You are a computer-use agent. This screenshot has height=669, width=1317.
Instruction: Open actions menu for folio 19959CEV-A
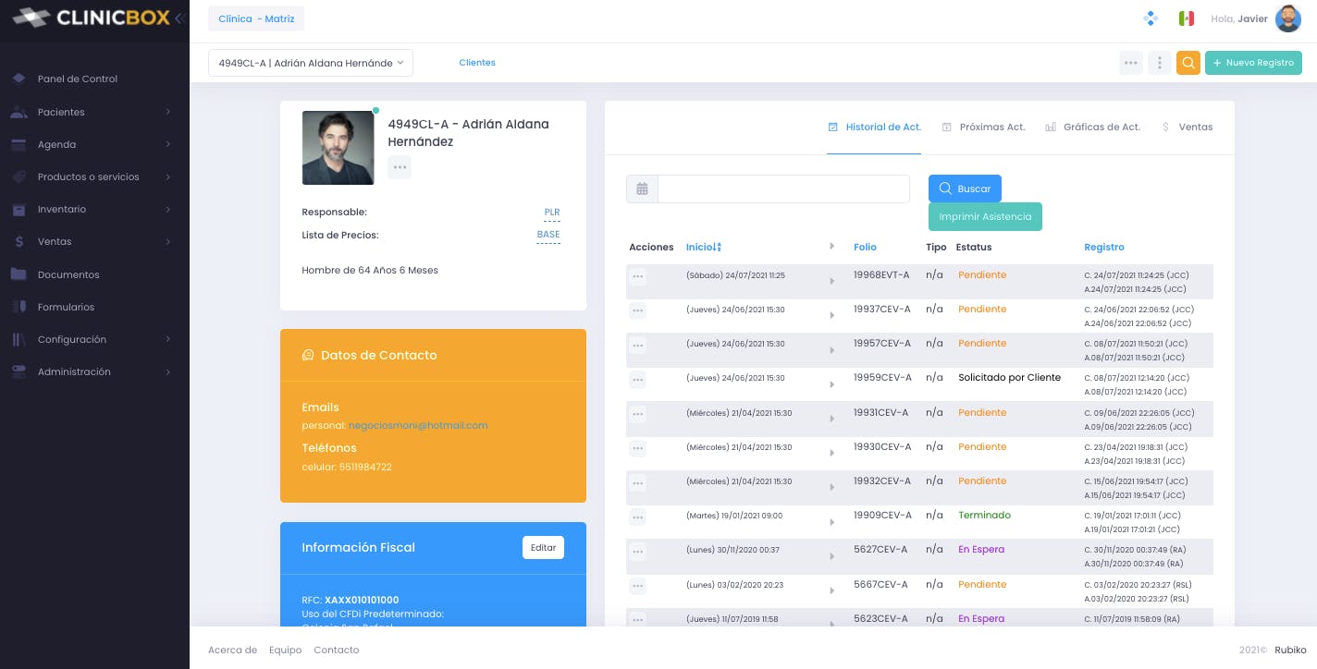point(637,379)
